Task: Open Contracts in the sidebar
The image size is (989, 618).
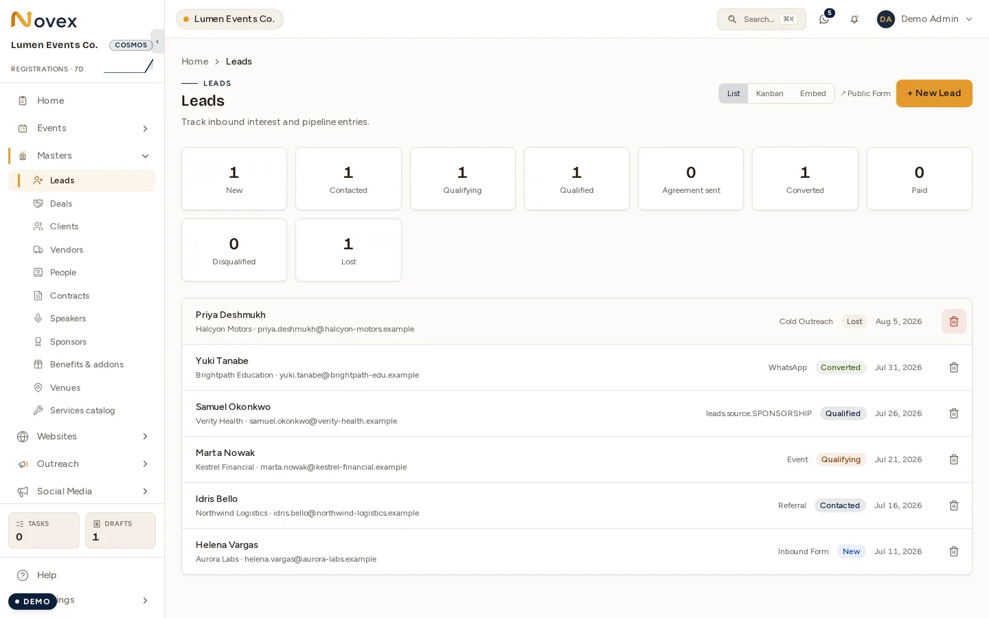Action: pos(82,296)
